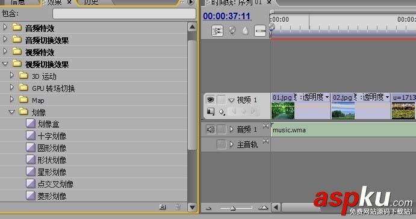Toggle the timeline snap button
This screenshot has width=416, height=219.
click(217, 31)
